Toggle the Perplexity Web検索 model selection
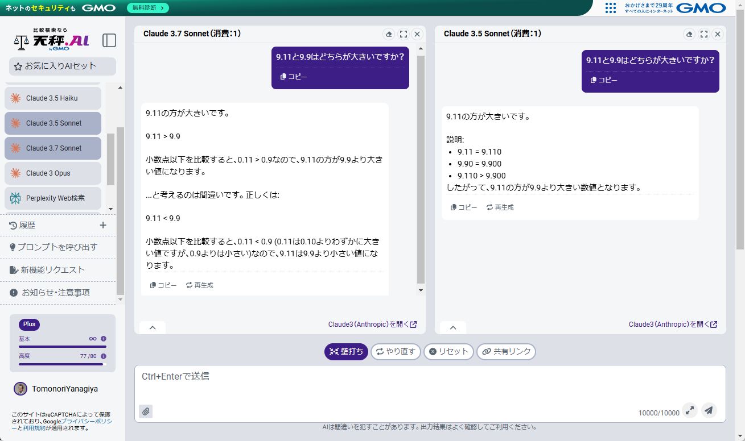Screen dimensions: 745x441 click(x=52, y=198)
